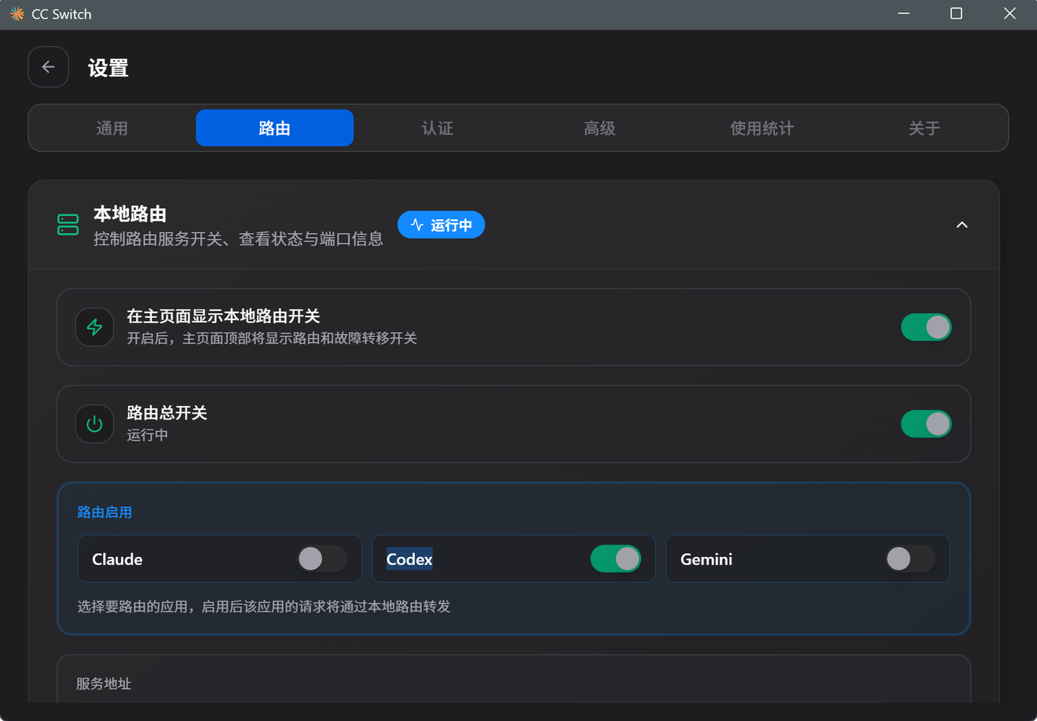
Task: Switch to the 通用 tab
Action: (x=112, y=128)
